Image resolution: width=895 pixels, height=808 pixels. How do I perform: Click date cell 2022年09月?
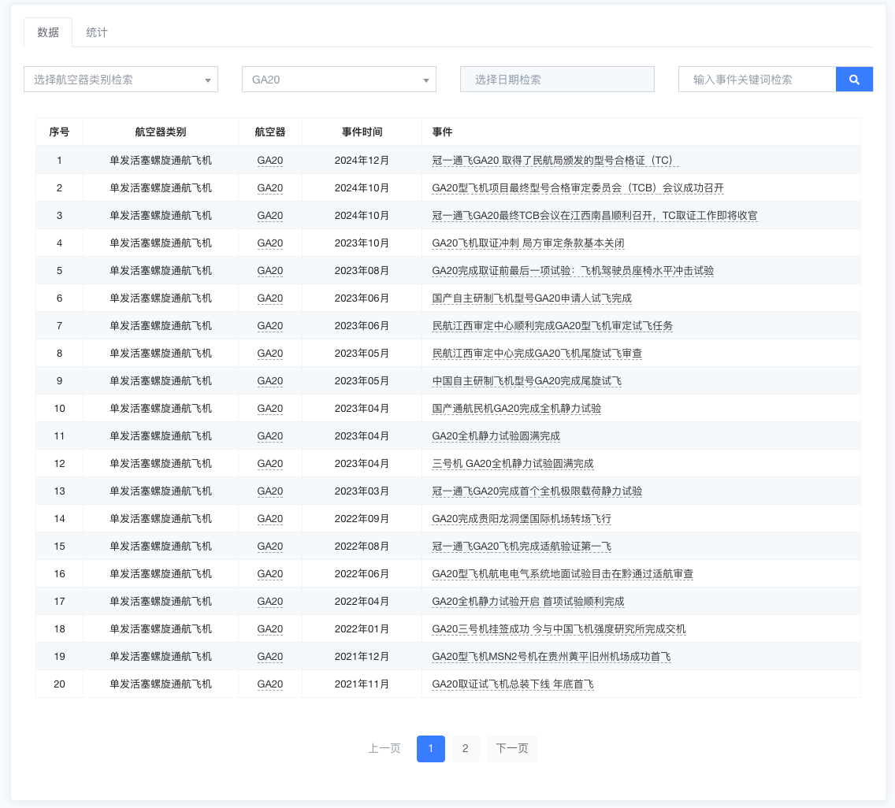[362, 519]
